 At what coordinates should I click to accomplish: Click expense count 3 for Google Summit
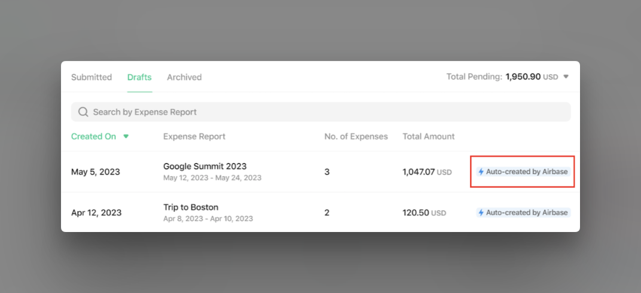coord(327,172)
